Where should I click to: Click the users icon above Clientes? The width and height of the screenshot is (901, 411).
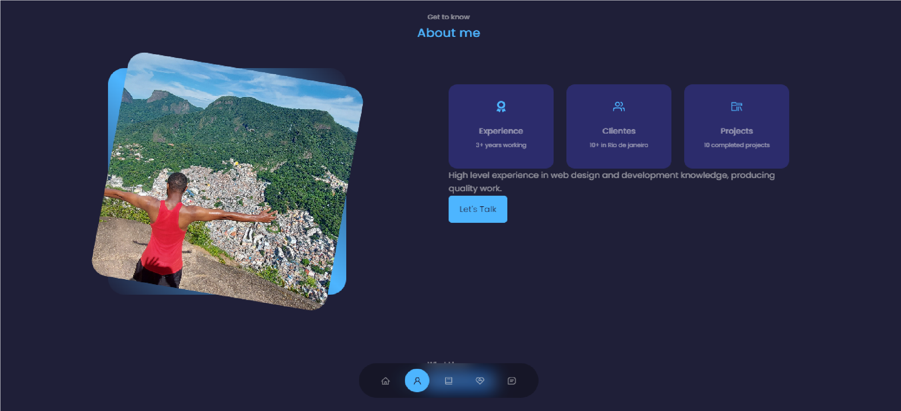(619, 107)
